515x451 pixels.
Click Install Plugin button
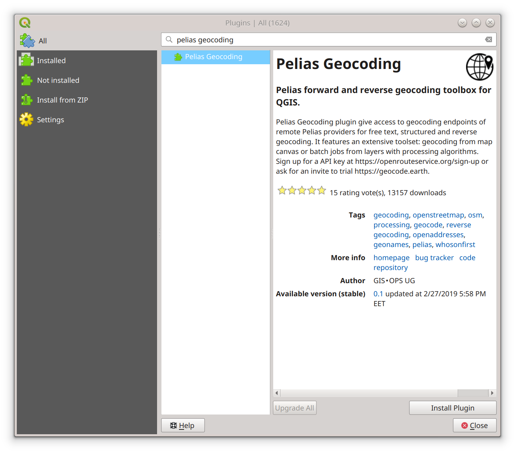pyautogui.click(x=453, y=408)
